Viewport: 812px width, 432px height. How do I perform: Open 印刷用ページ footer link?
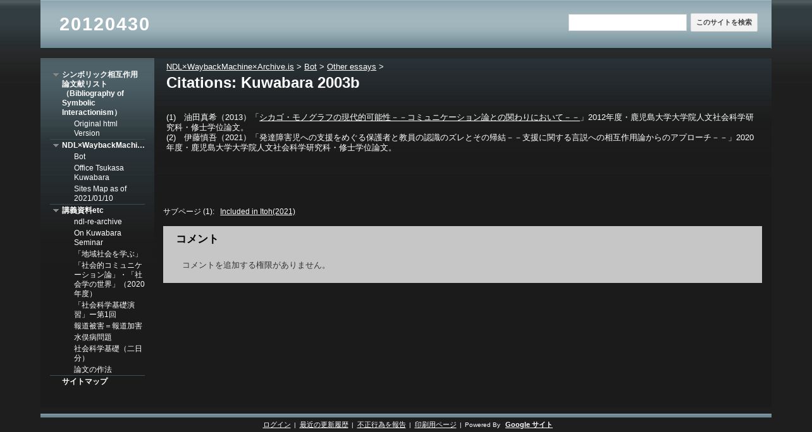[x=436, y=424]
